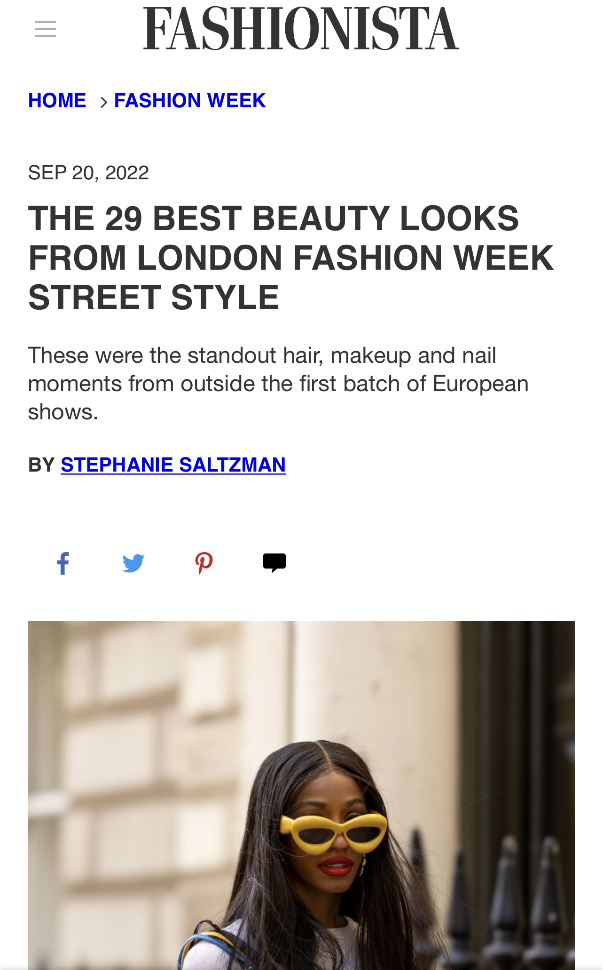Image resolution: width=603 pixels, height=970 pixels.
Task: Share article on Facebook
Action: (63, 563)
